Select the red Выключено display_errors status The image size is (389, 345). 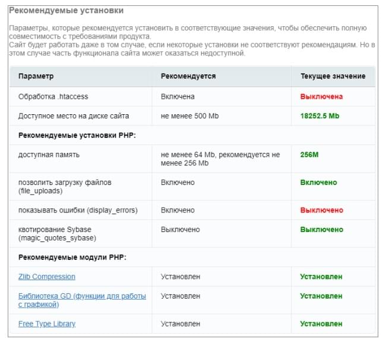pos(322,210)
